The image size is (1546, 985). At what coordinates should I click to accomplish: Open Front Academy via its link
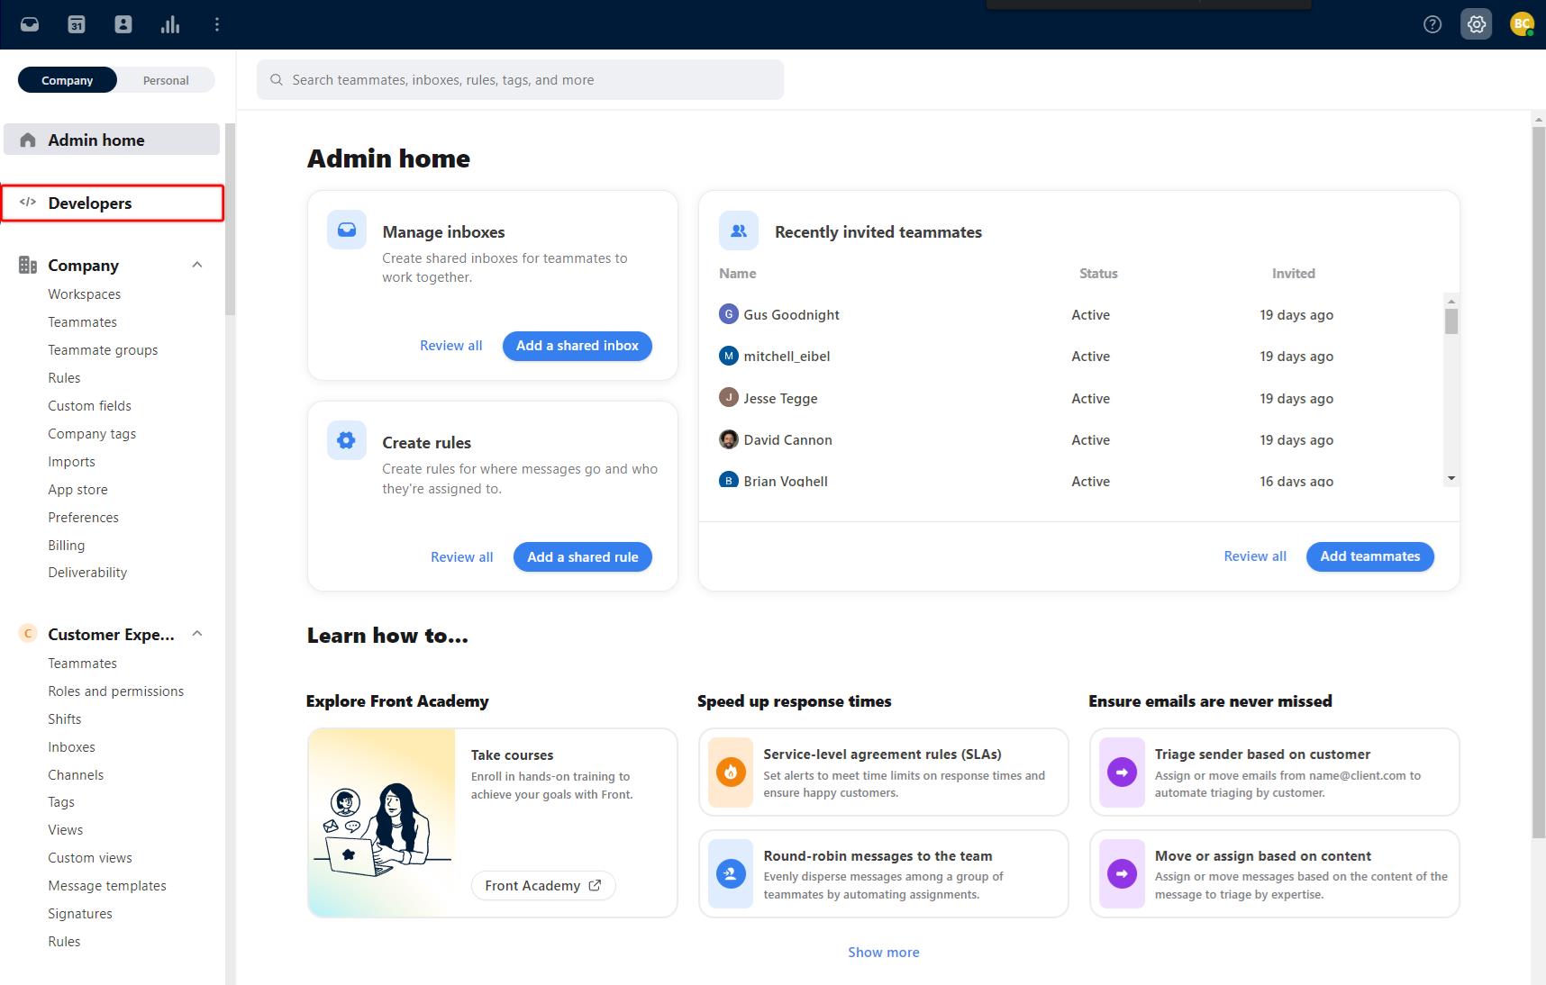pyautogui.click(x=542, y=885)
